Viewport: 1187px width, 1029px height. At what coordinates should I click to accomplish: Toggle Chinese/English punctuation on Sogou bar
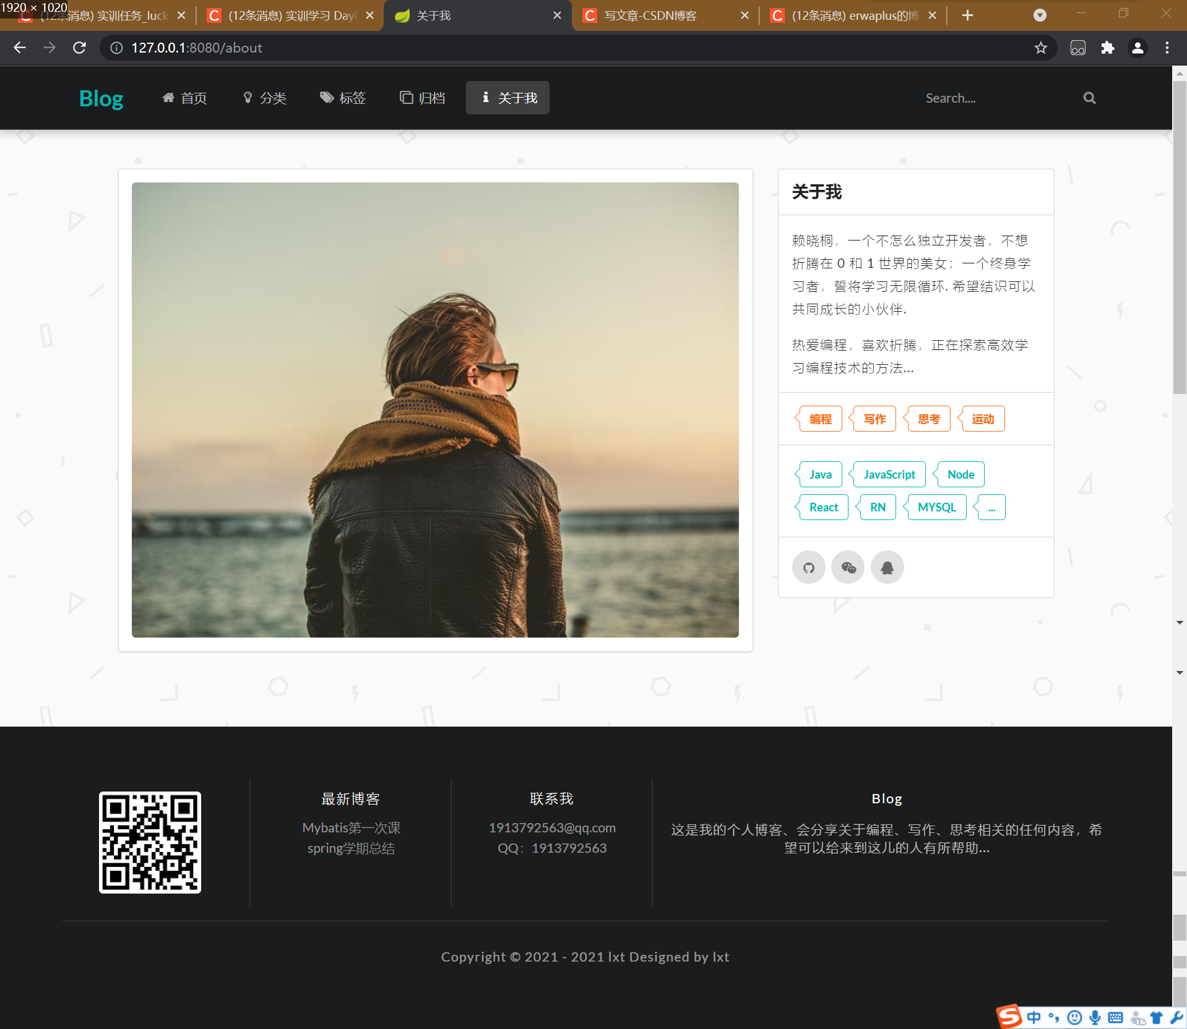[1054, 1017]
